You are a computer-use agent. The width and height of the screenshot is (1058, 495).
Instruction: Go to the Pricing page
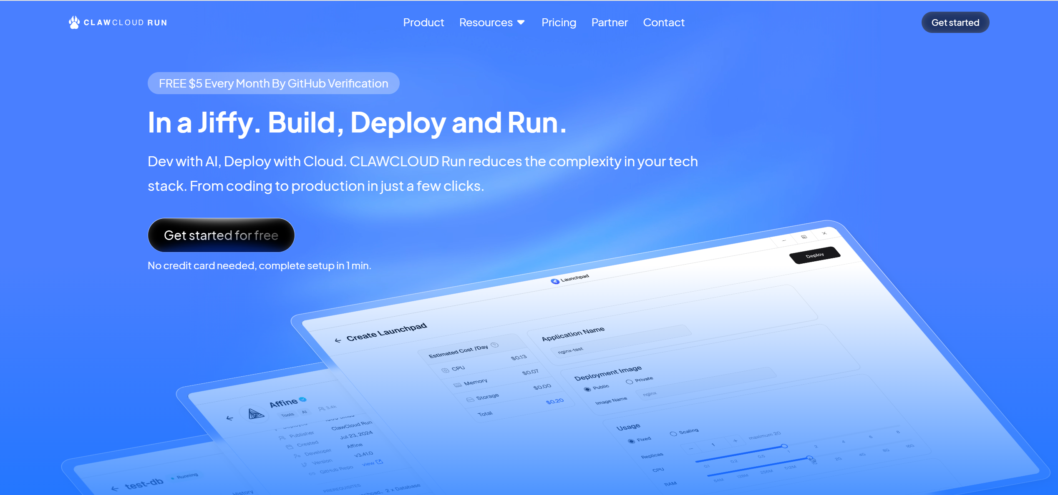pos(559,22)
